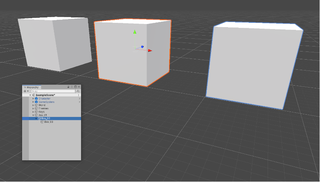Open Character prefab via right chevron
The width and height of the screenshot is (320, 182).
pos(79,99)
